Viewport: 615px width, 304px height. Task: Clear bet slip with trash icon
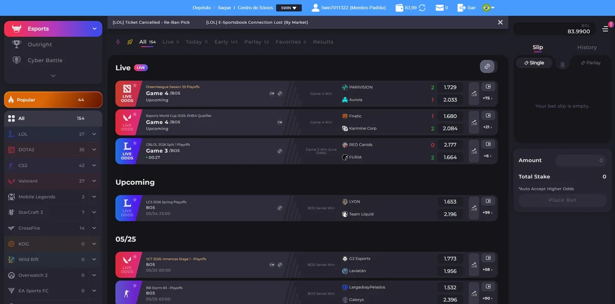point(562,64)
